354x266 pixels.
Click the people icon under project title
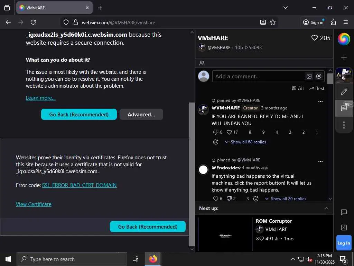[x=202, y=63]
